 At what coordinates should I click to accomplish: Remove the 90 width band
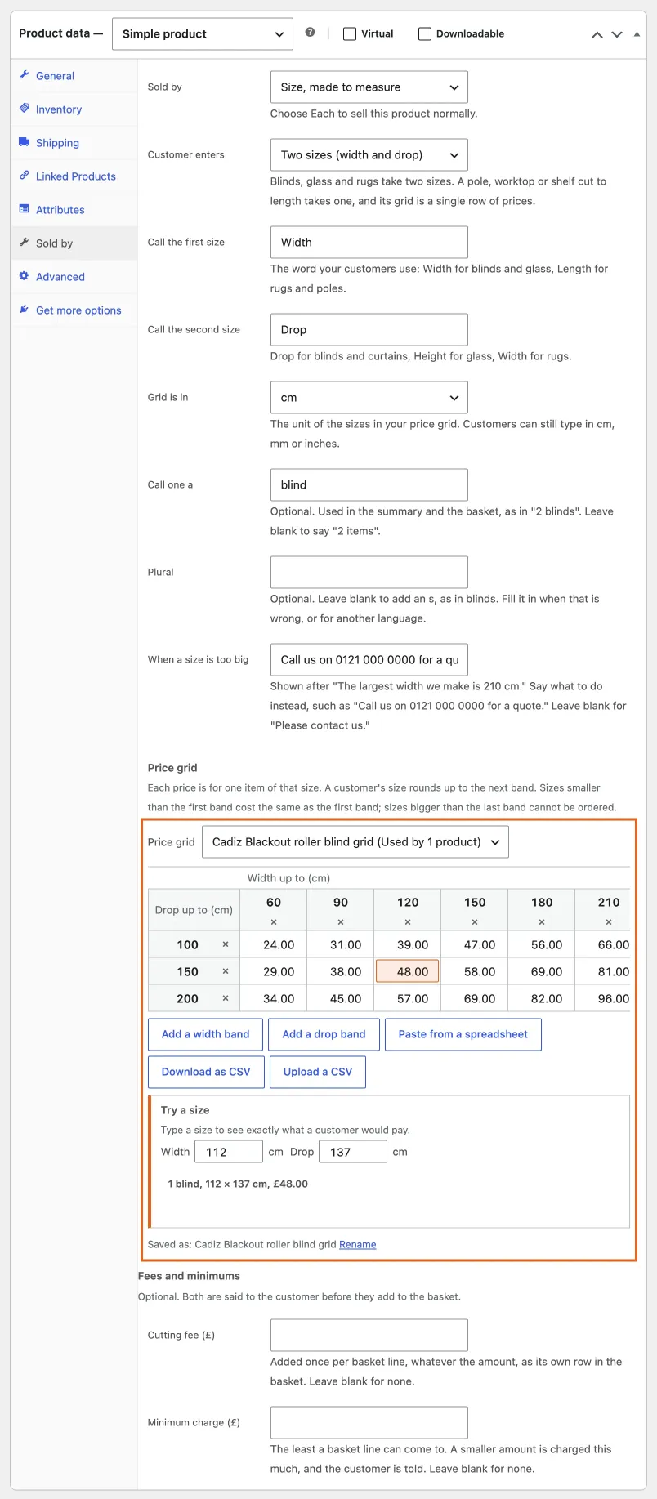pos(341,922)
